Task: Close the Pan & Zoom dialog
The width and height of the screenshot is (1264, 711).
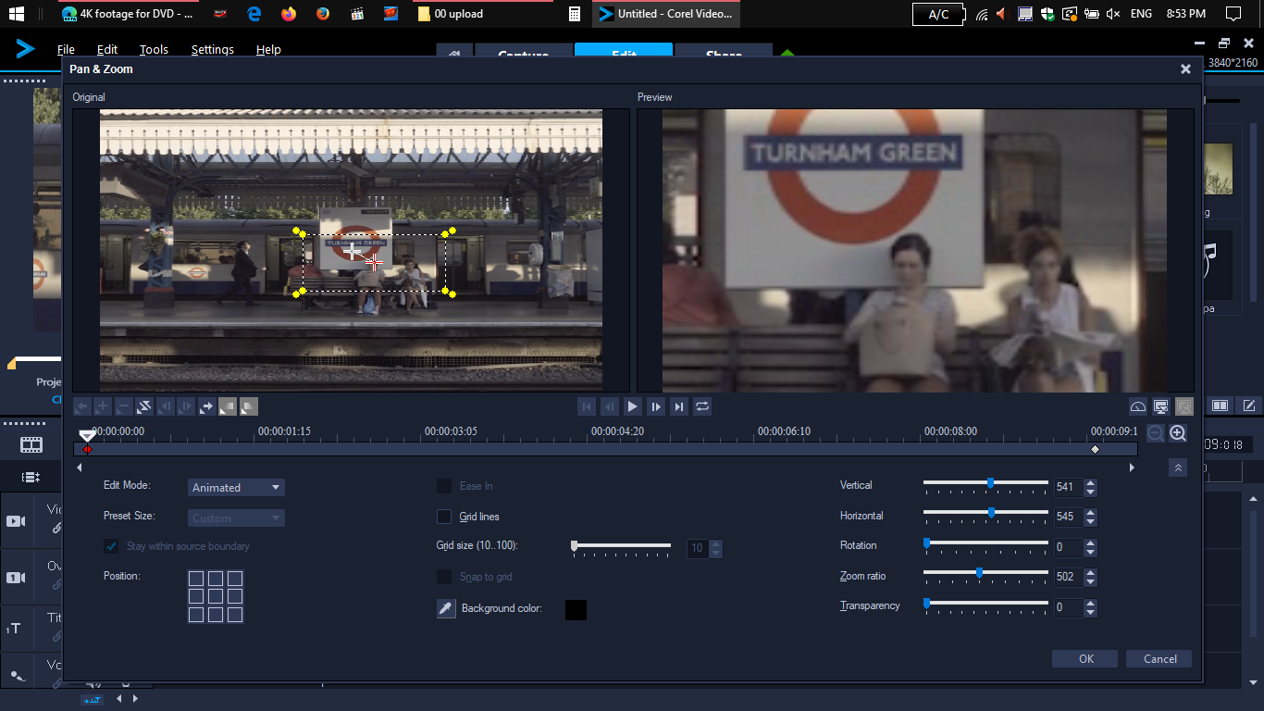Action: point(1185,69)
